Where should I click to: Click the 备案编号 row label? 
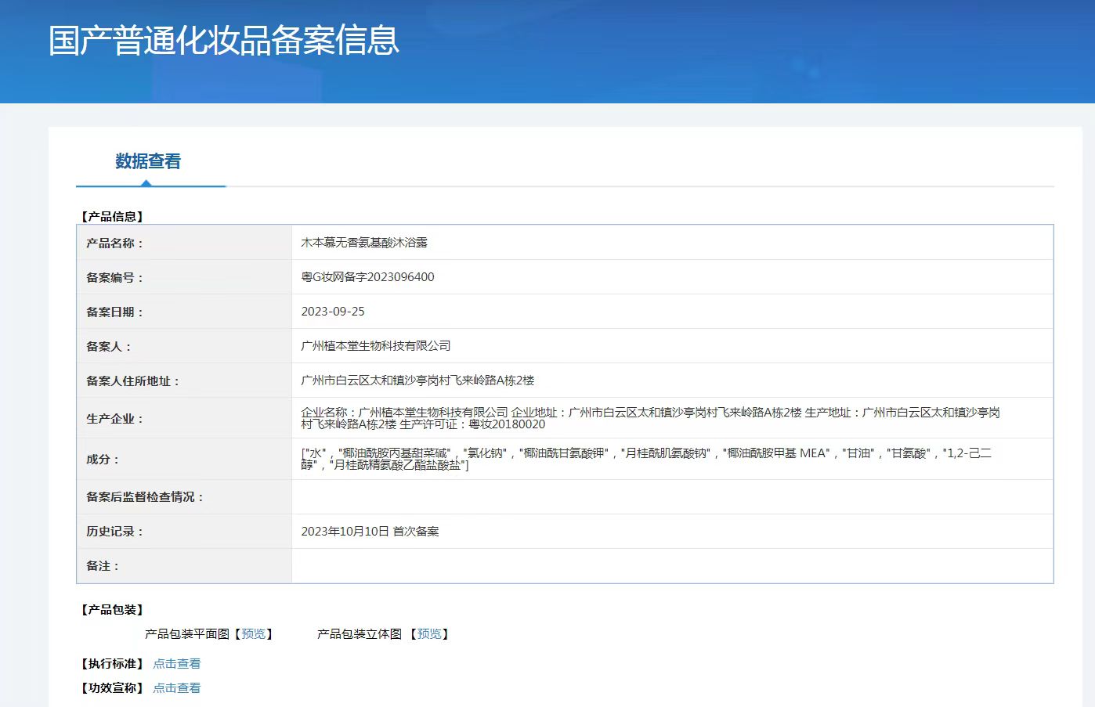(114, 278)
